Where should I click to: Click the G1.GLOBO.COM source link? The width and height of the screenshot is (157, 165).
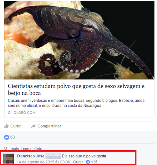tap(22, 113)
